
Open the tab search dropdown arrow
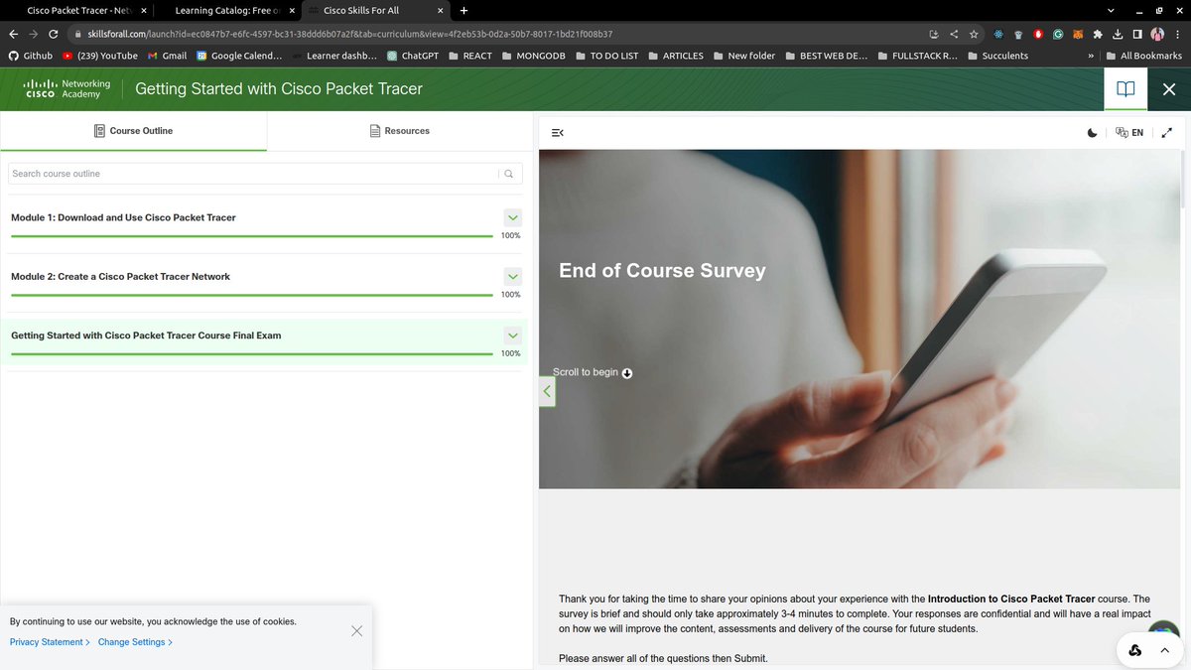click(1111, 11)
